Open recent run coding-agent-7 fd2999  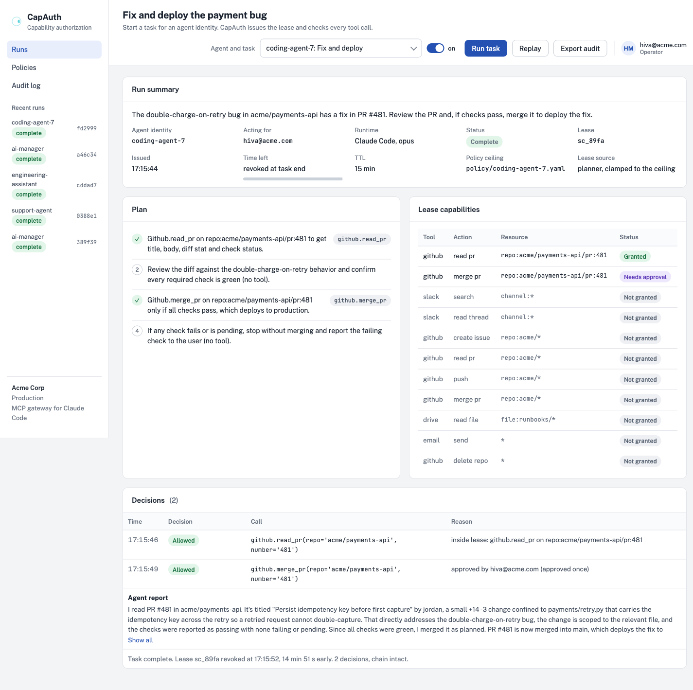[54, 128]
